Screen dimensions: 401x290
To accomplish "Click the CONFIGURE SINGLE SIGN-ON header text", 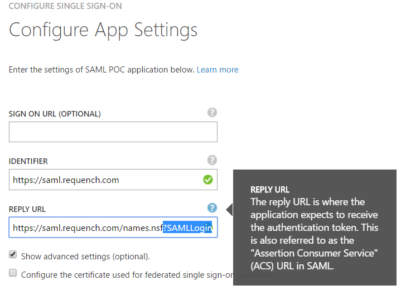I will pos(65,6).
